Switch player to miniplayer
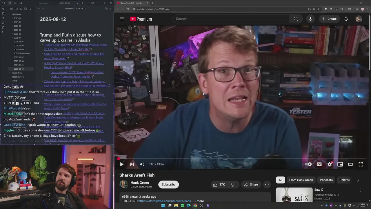The width and height of the screenshot is (371, 209). 340,164
